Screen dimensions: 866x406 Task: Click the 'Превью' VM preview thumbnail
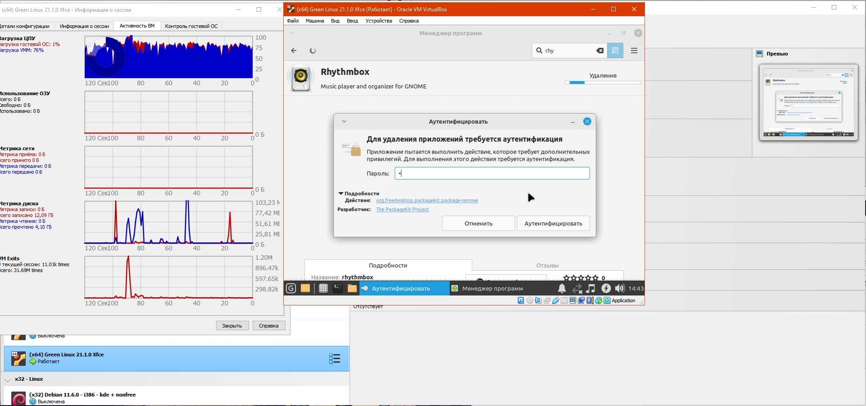pyautogui.click(x=809, y=102)
